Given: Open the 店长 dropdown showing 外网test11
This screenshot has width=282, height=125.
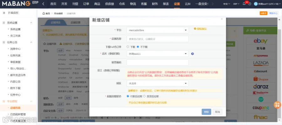Looking at the screenshot, I should [x=158, y=54].
